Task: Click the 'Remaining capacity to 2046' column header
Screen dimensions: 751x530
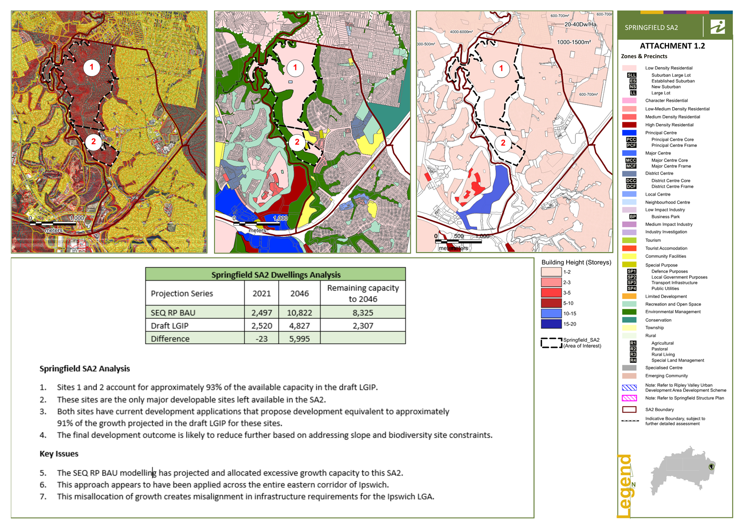Action: click(363, 293)
